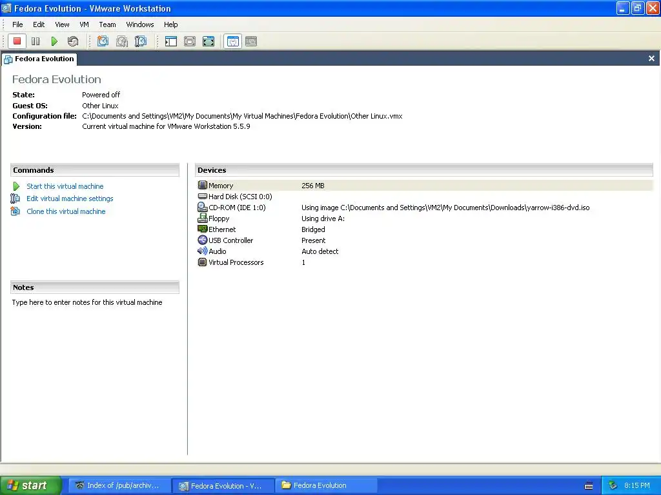Click the Floppy device icon
The height and width of the screenshot is (495, 661).
click(202, 218)
